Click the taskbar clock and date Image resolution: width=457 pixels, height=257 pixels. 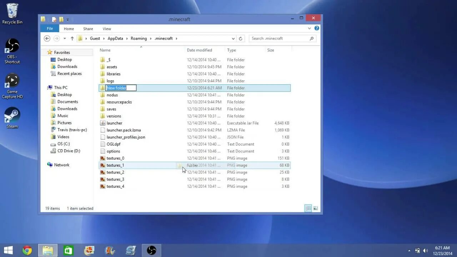(443, 251)
